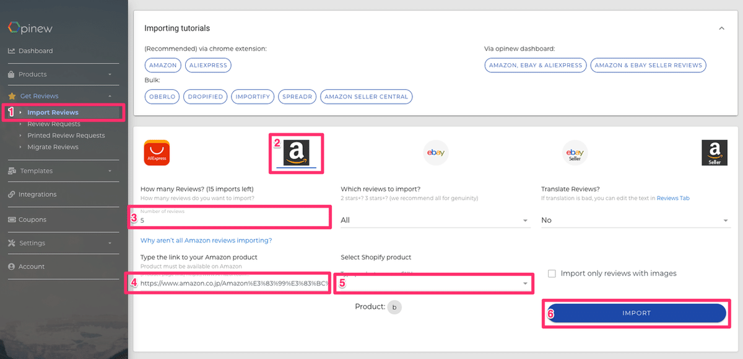Image resolution: width=743 pixels, height=359 pixels.
Task: Click the Integrations link icon
Action: [11, 194]
